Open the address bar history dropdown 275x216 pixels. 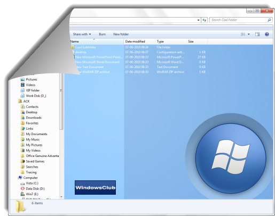[198, 20]
